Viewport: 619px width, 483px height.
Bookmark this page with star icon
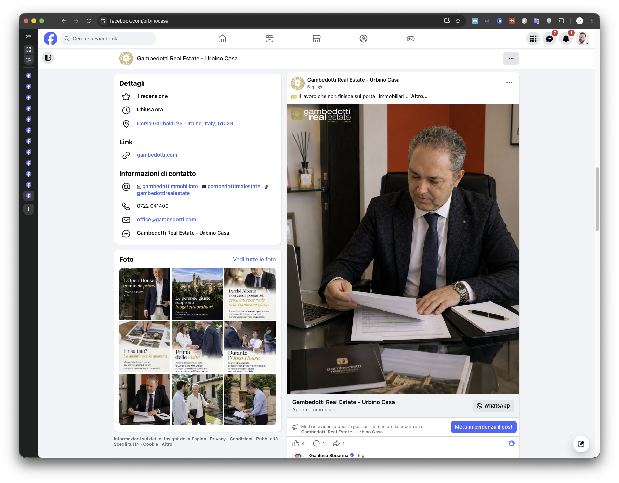pyautogui.click(x=458, y=21)
